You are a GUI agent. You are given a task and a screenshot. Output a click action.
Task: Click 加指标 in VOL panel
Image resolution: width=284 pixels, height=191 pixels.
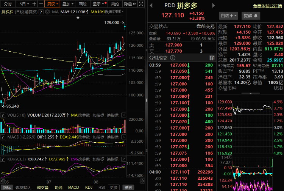98,115
